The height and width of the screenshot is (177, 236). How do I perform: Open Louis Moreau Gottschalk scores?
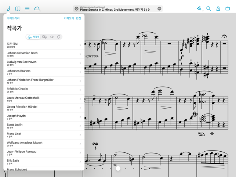[x=44, y=99]
